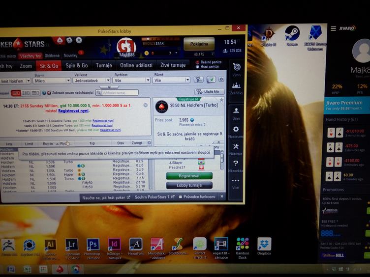Screen dimensions: 370x277
Task: Click the green Registrovat button
Action: point(189,176)
